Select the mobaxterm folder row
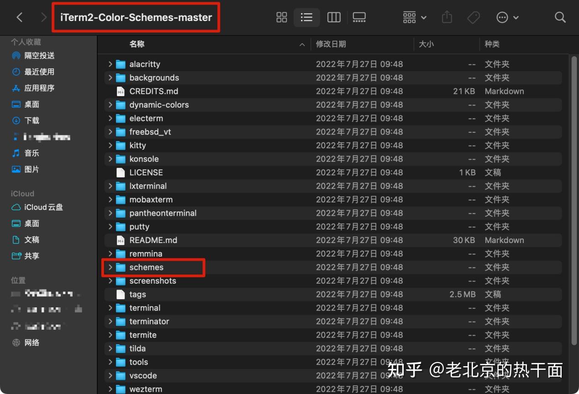 coord(333,200)
